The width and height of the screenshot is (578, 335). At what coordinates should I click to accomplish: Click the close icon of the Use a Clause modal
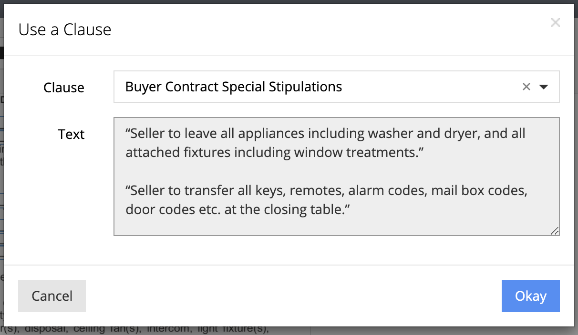(x=555, y=22)
